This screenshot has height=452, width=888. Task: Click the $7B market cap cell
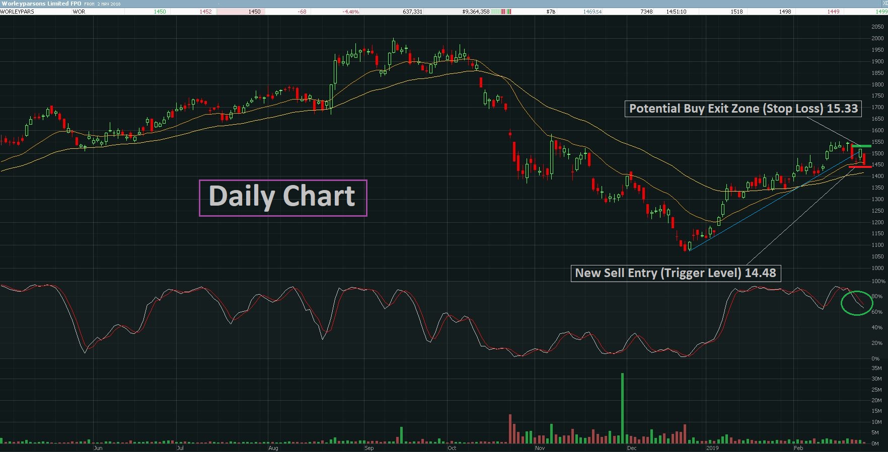[x=551, y=12]
